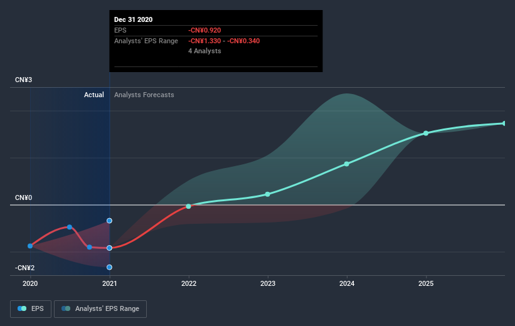Select the 2021 analysts' lower range point
Image resolution: width=515 pixels, height=326 pixels.
click(109, 267)
